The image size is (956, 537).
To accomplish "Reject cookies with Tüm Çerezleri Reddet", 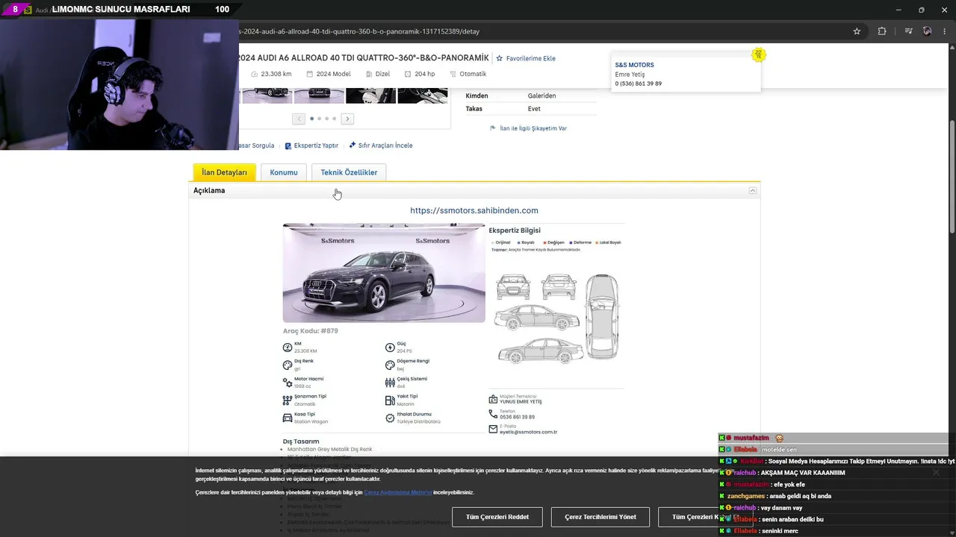I will coord(497,517).
